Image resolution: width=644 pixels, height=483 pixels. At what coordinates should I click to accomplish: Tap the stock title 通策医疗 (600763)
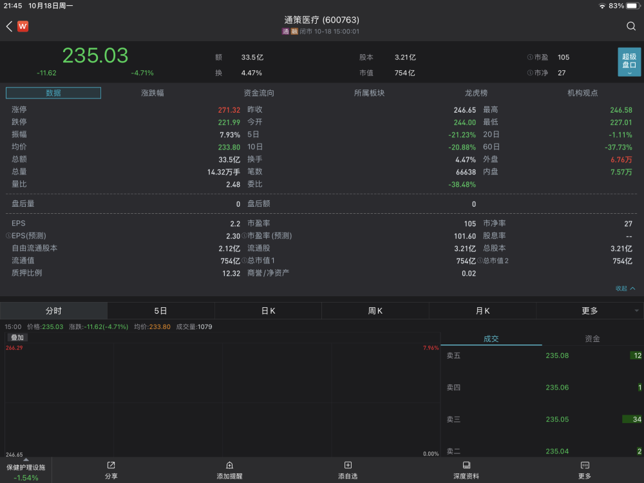point(321,20)
